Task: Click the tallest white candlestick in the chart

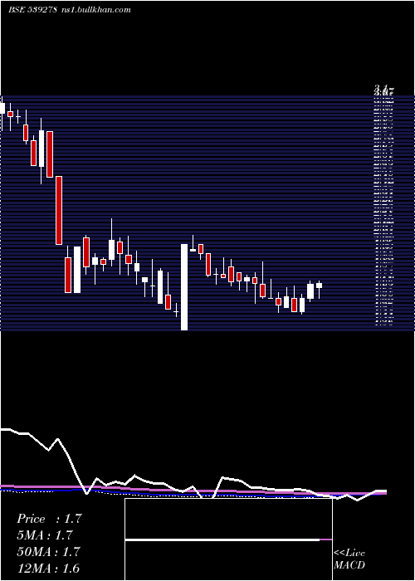Action: click(x=184, y=287)
